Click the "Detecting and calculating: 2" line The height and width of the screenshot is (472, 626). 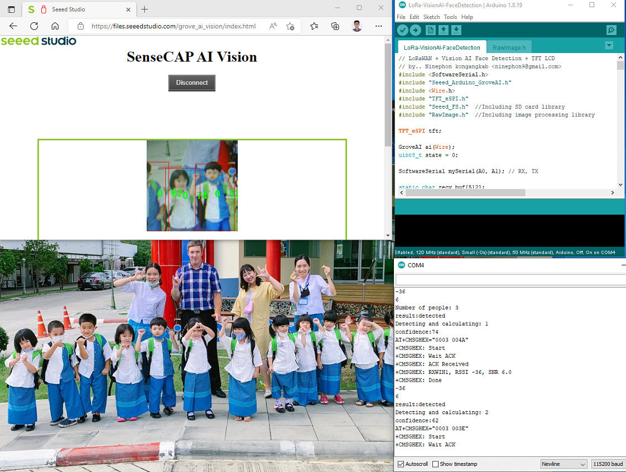click(442, 412)
